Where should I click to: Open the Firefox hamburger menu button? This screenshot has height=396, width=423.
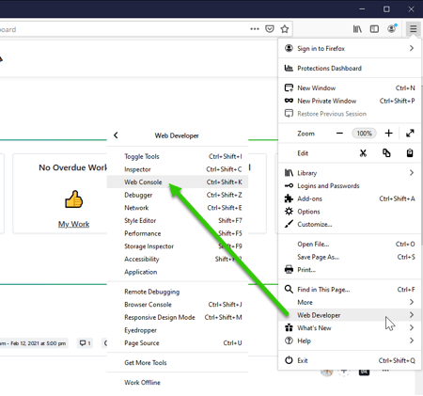click(413, 29)
